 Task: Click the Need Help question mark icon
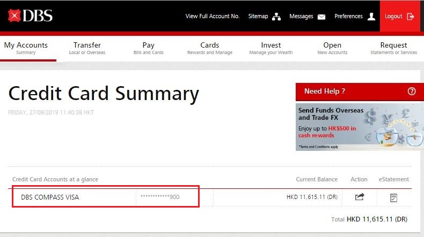point(412,91)
